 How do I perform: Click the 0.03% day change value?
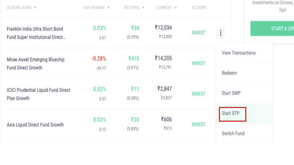(x=99, y=28)
